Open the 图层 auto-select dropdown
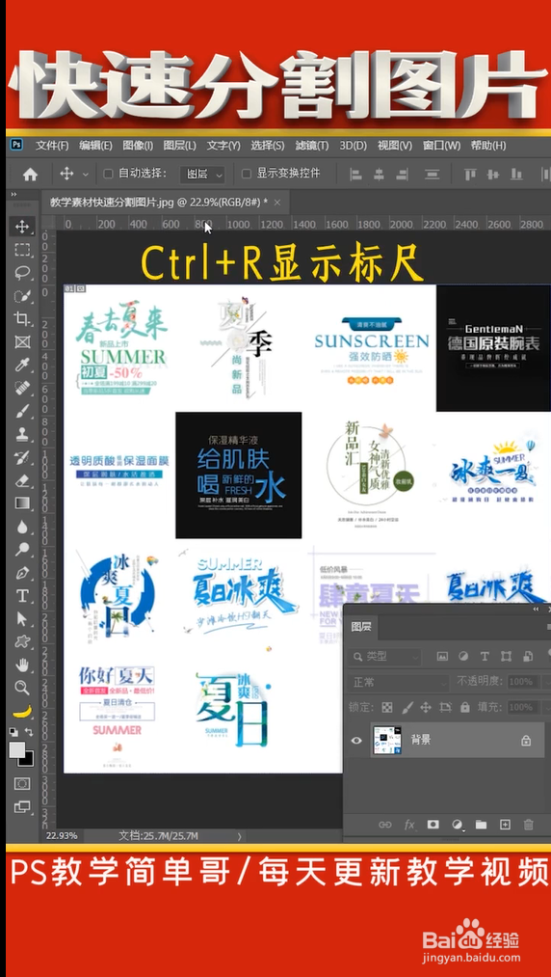Image resolution: width=551 pixels, height=977 pixels. (201, 175)
